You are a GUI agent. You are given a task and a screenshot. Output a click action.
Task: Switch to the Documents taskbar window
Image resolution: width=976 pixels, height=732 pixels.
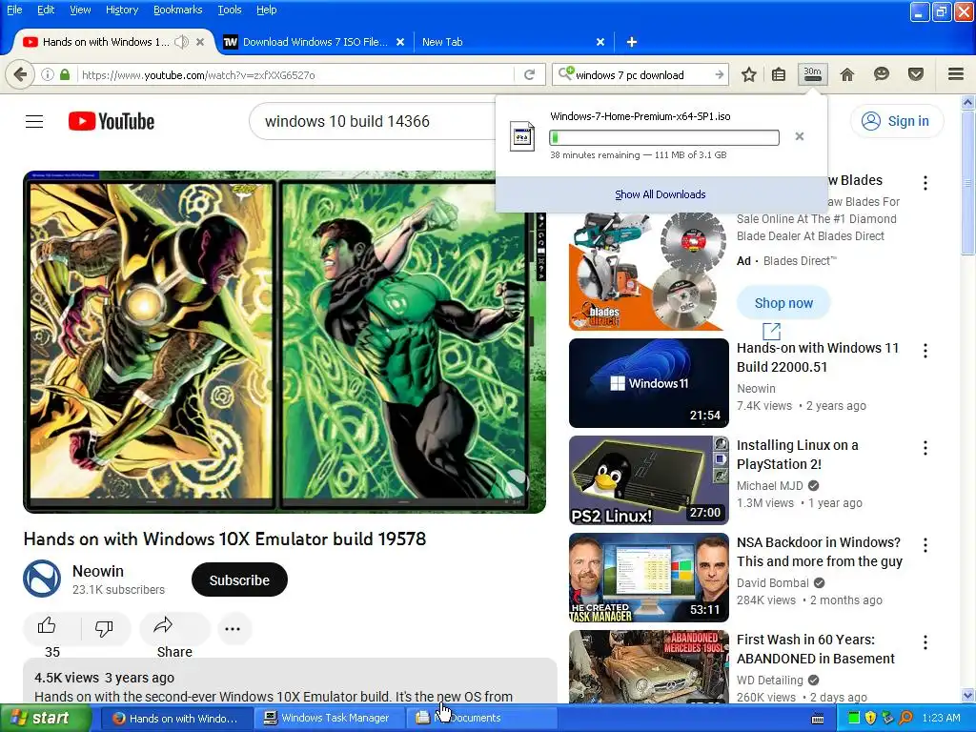(480, 718)
